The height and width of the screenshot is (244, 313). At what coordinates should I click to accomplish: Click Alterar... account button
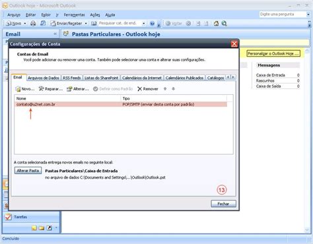78,89
